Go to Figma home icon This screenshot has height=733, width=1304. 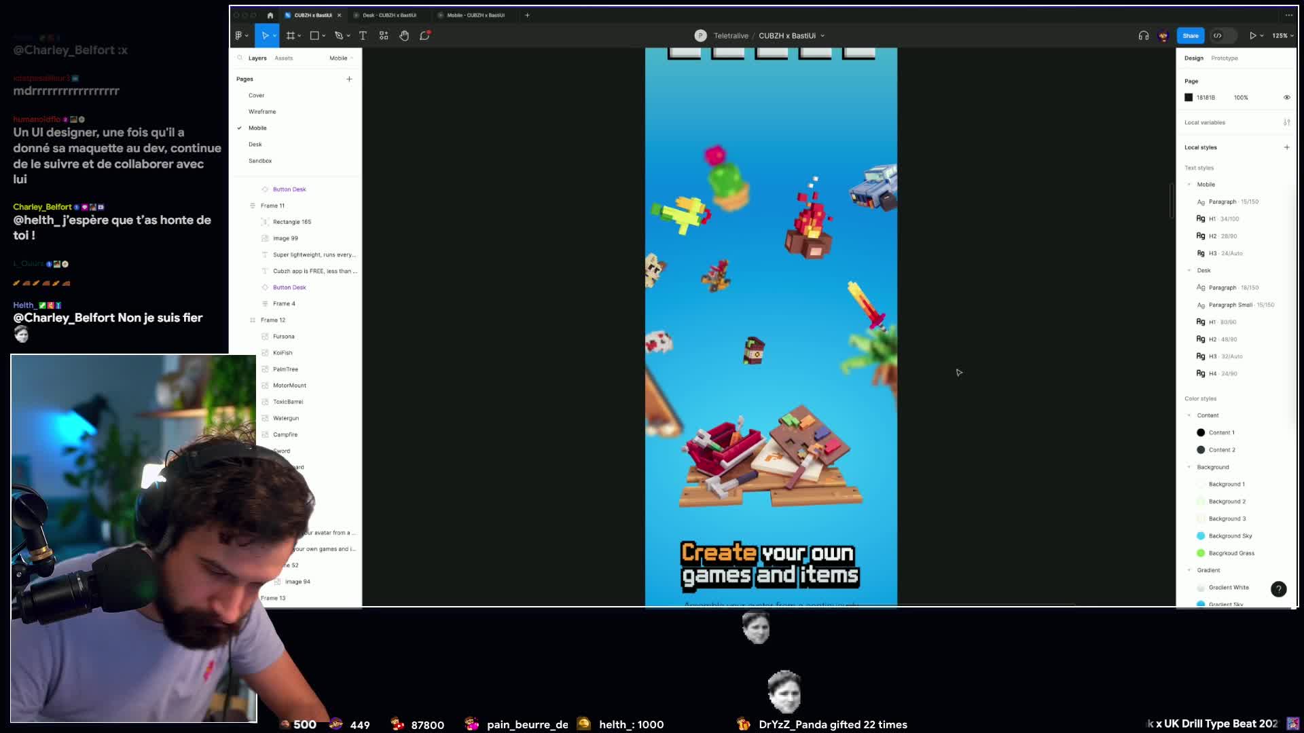(270, 15)
